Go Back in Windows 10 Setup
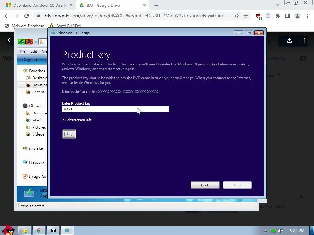Screen dimensions: 314x235 tap(205, 185)
